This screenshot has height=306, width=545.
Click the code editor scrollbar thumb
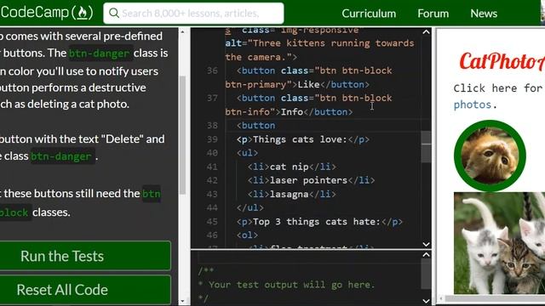(426, 147)
